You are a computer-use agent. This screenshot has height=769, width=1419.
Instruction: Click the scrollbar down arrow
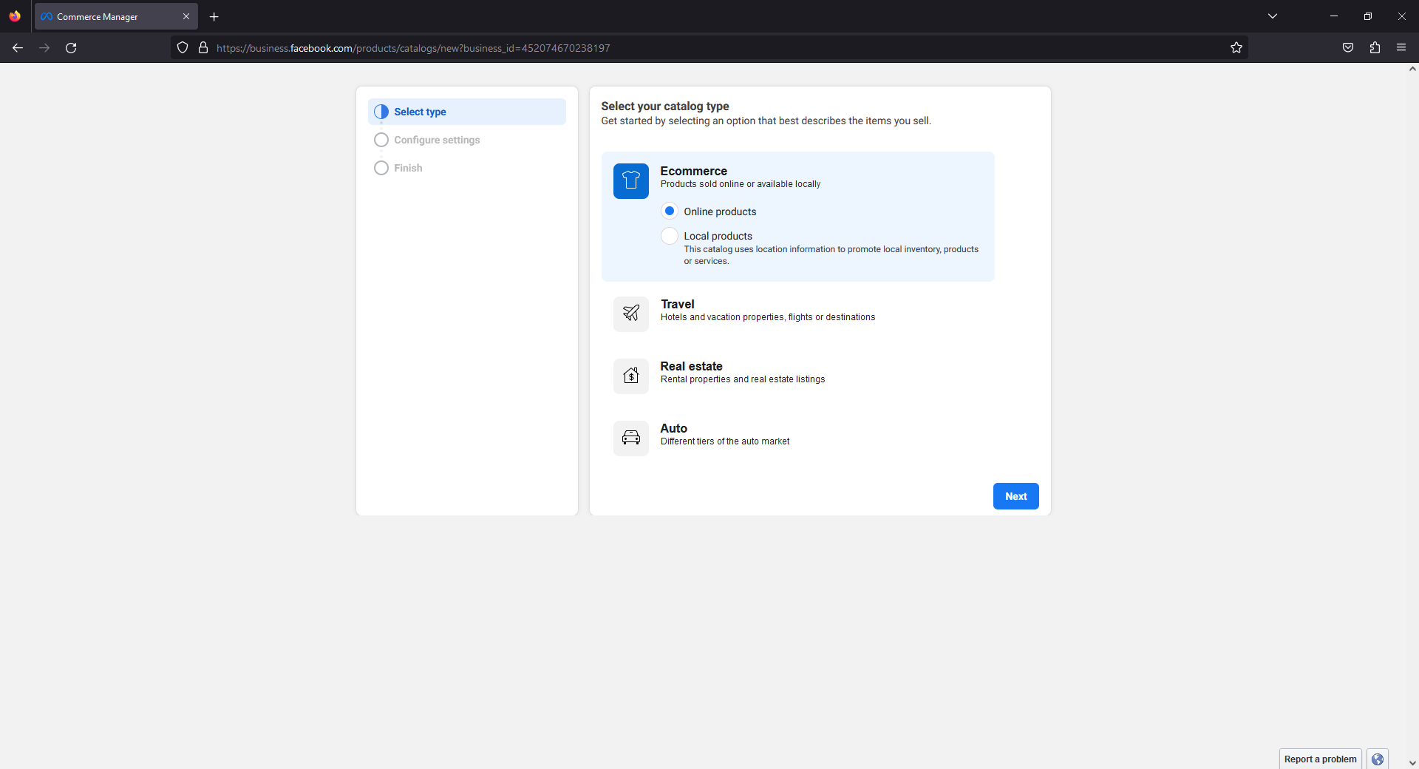click(x=1412, y=763)
